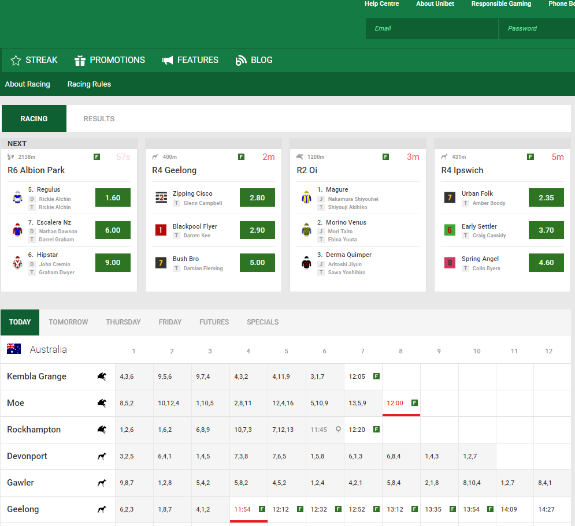Focus the Password input field
This screenshot has height=526, width=575.
click(x=537, y=28)
